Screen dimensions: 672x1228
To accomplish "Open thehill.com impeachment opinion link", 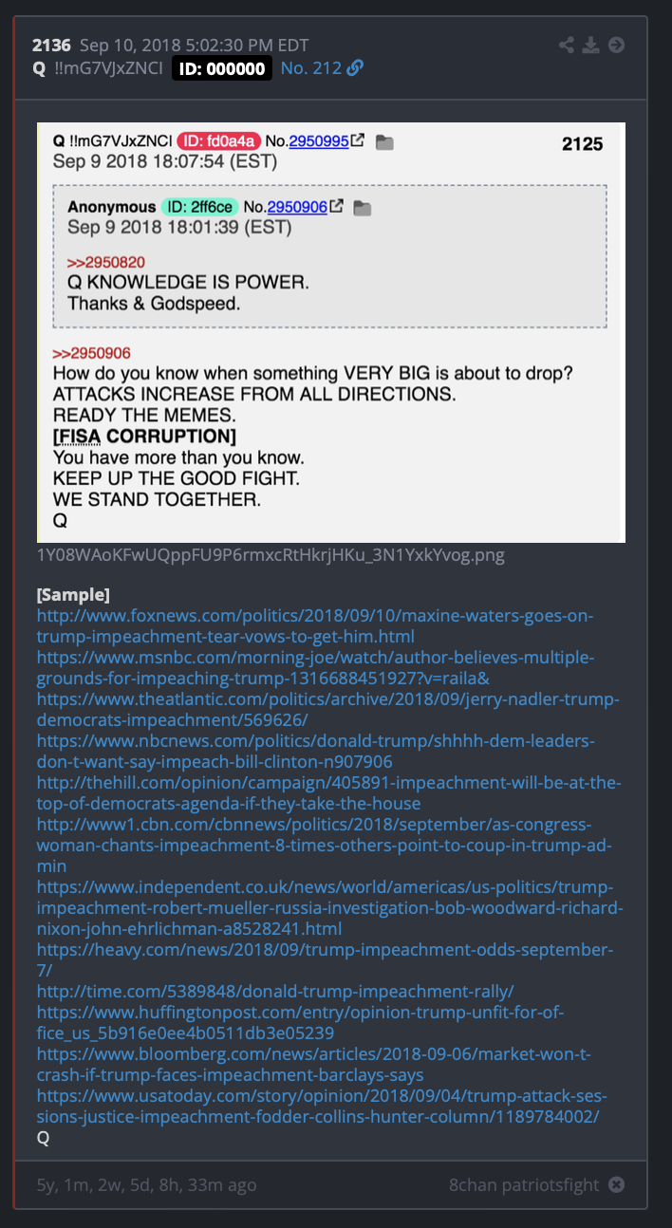I will pyautogui.click(x=329, y=793).
